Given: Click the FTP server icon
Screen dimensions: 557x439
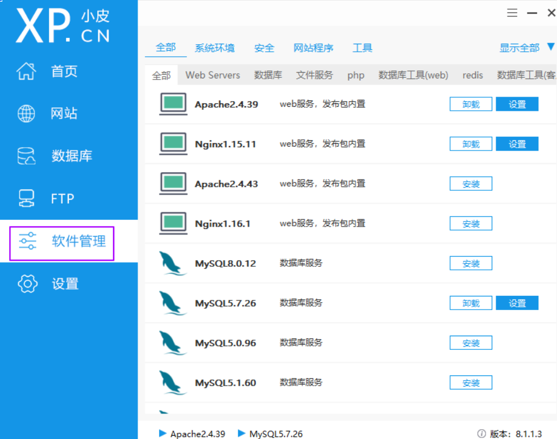Looking at the screenshot, I should pyautogui.click(x=26, y=198).
